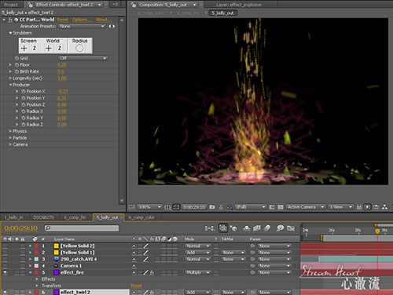Switch to 6_comp_color timeline tab
This screenshot has width=393, height=295.
(141, 217)
